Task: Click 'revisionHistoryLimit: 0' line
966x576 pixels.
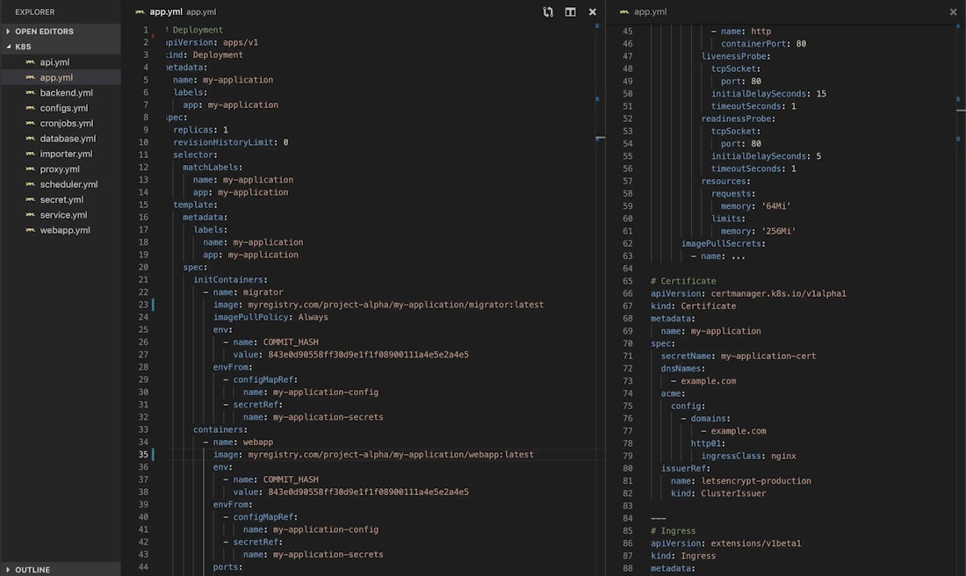Action: pyautogui.click(x=230, y=142)
